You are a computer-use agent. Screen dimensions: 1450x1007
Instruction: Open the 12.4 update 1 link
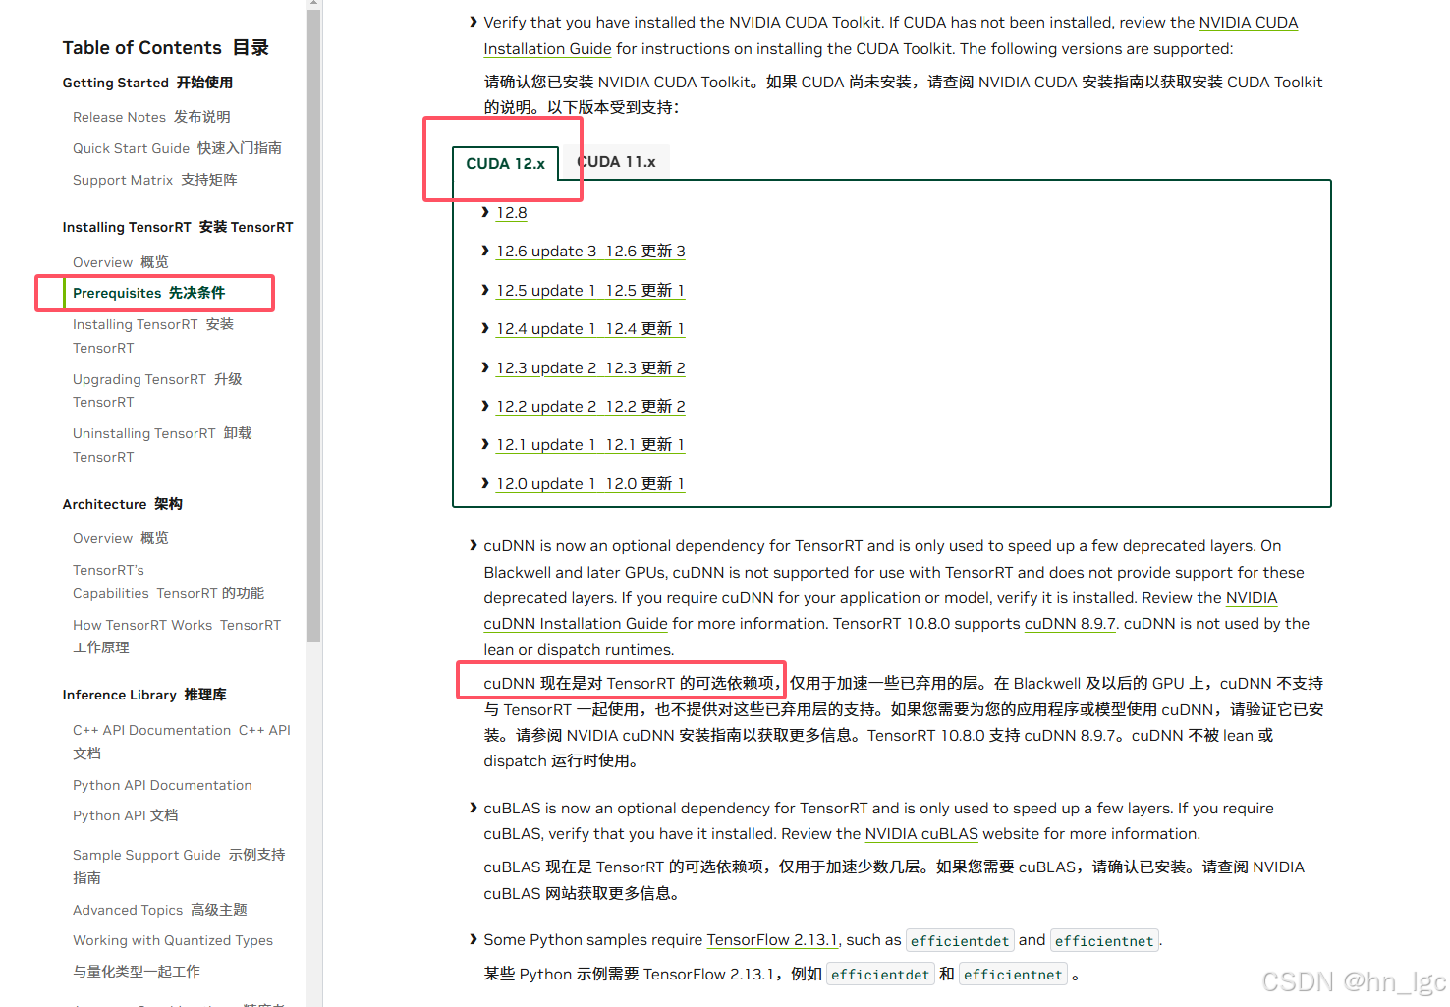tap(590, 329)
